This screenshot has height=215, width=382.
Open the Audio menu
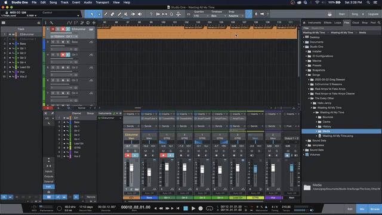click(88, 2)
